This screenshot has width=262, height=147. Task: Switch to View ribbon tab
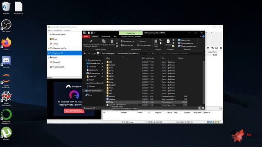(115, 36)
